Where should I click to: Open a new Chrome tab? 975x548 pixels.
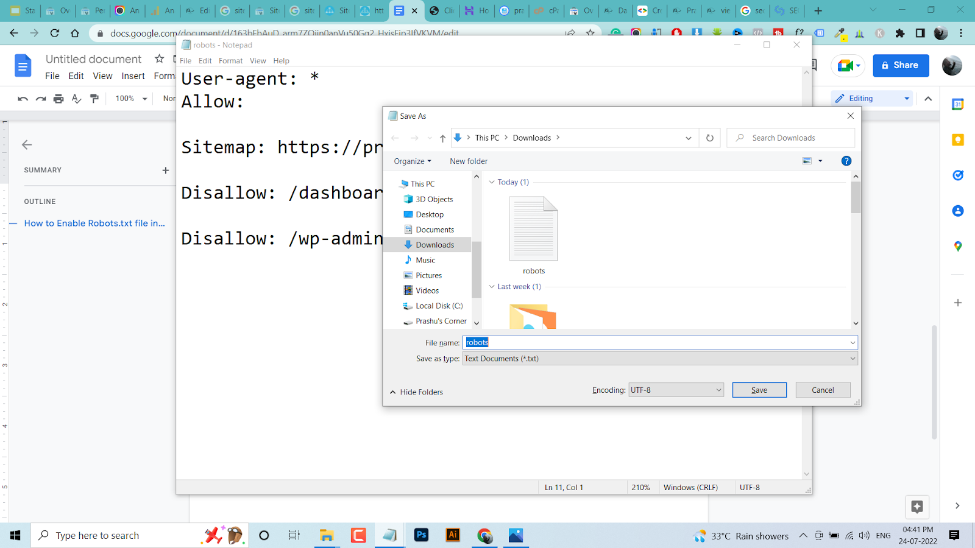coord(818,10)
